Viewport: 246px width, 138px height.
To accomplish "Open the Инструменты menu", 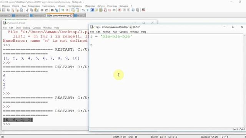I will pos(75,6).
